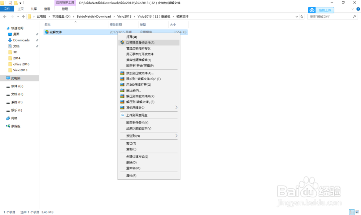Open Downloads in quick access
The image size is (361, 215).
click(x=21, y=40)
